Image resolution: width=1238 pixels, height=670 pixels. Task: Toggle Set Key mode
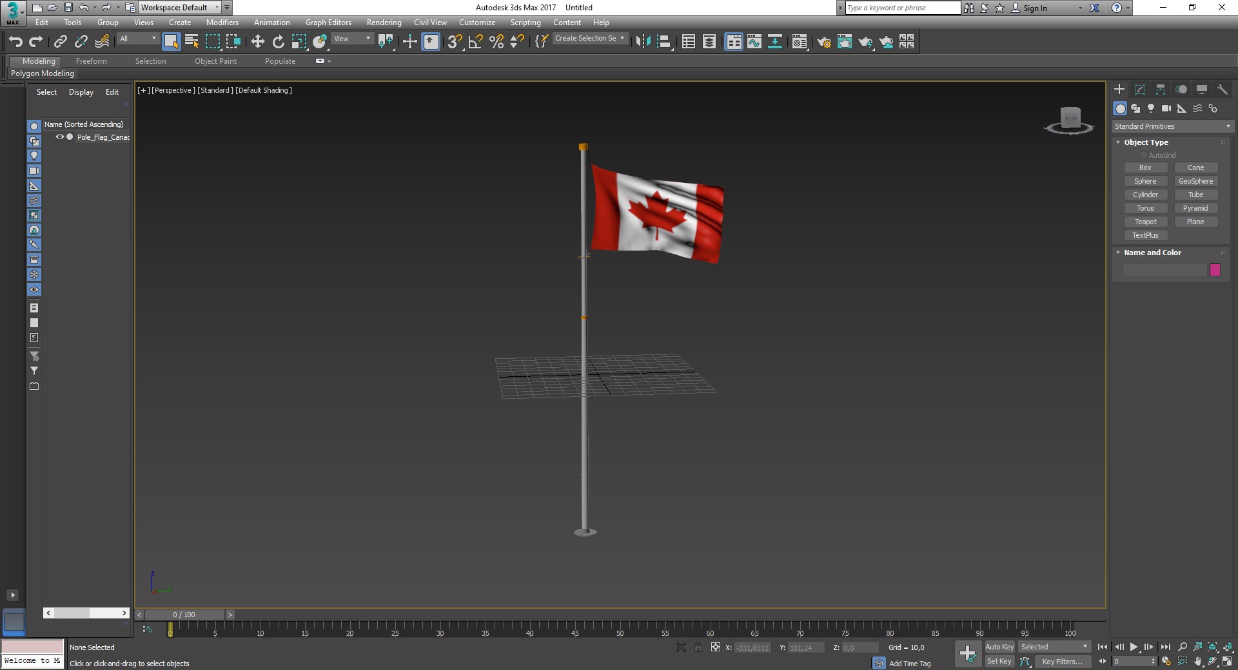coord(999,661)
